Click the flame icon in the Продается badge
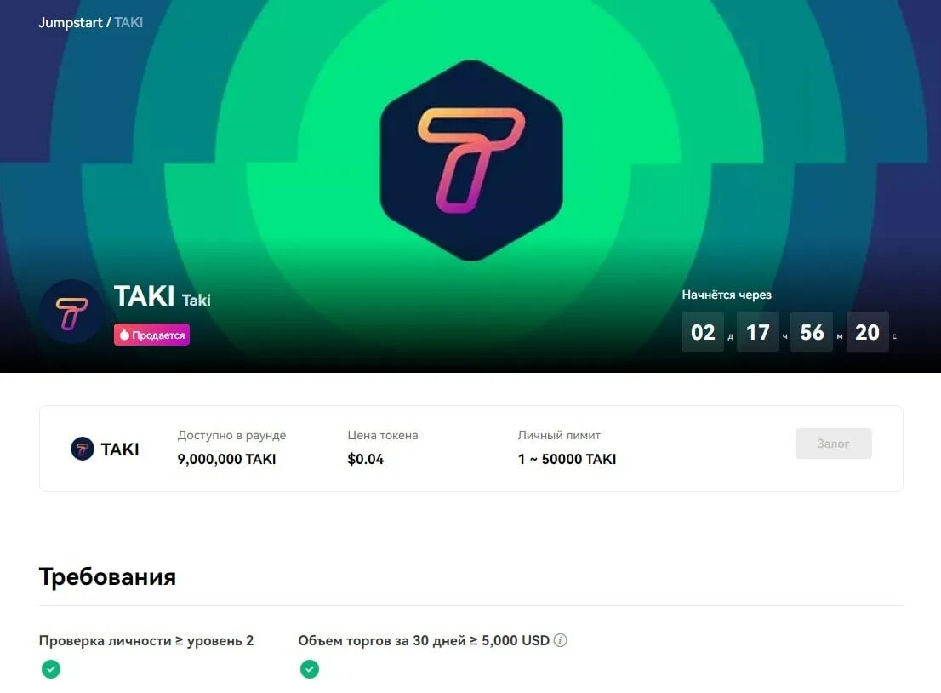The width and height of the screenshot is (941, 693). (124, 335)
